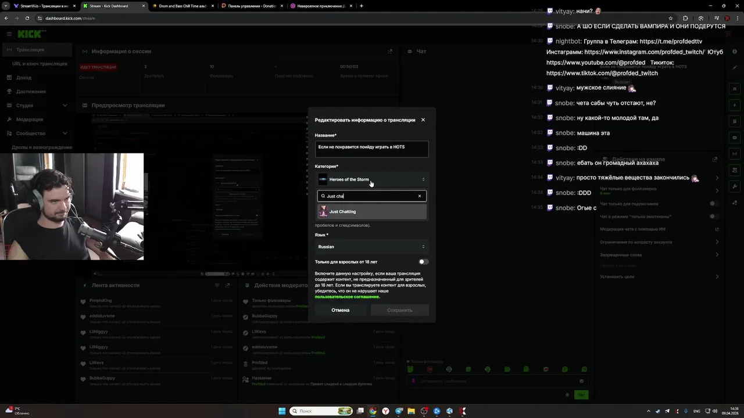Click the KICK logo
The height and width of the screenshot is (418, 744).
point(30,34)
